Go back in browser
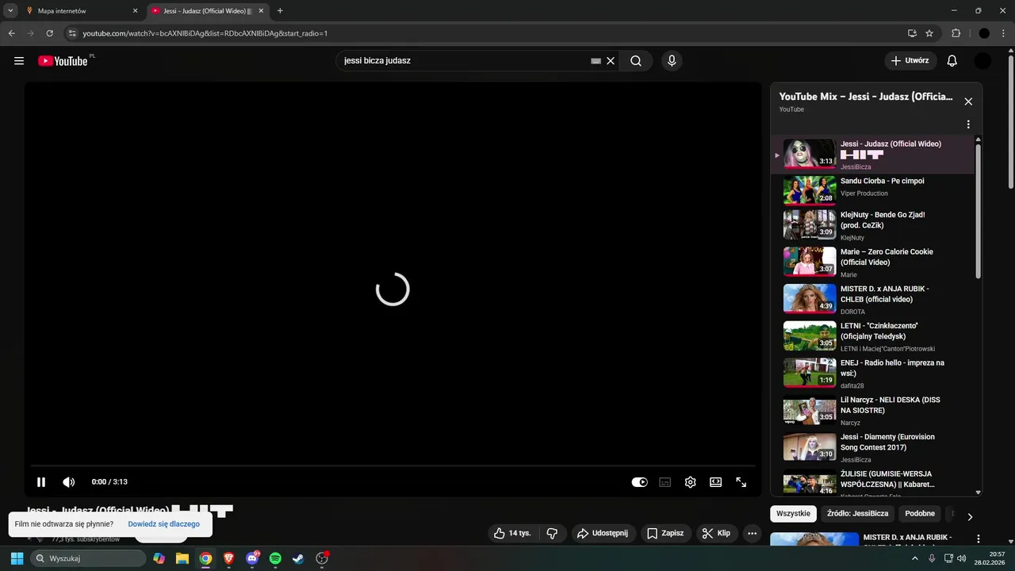The image size is (1015, 571). click(11, 33)
